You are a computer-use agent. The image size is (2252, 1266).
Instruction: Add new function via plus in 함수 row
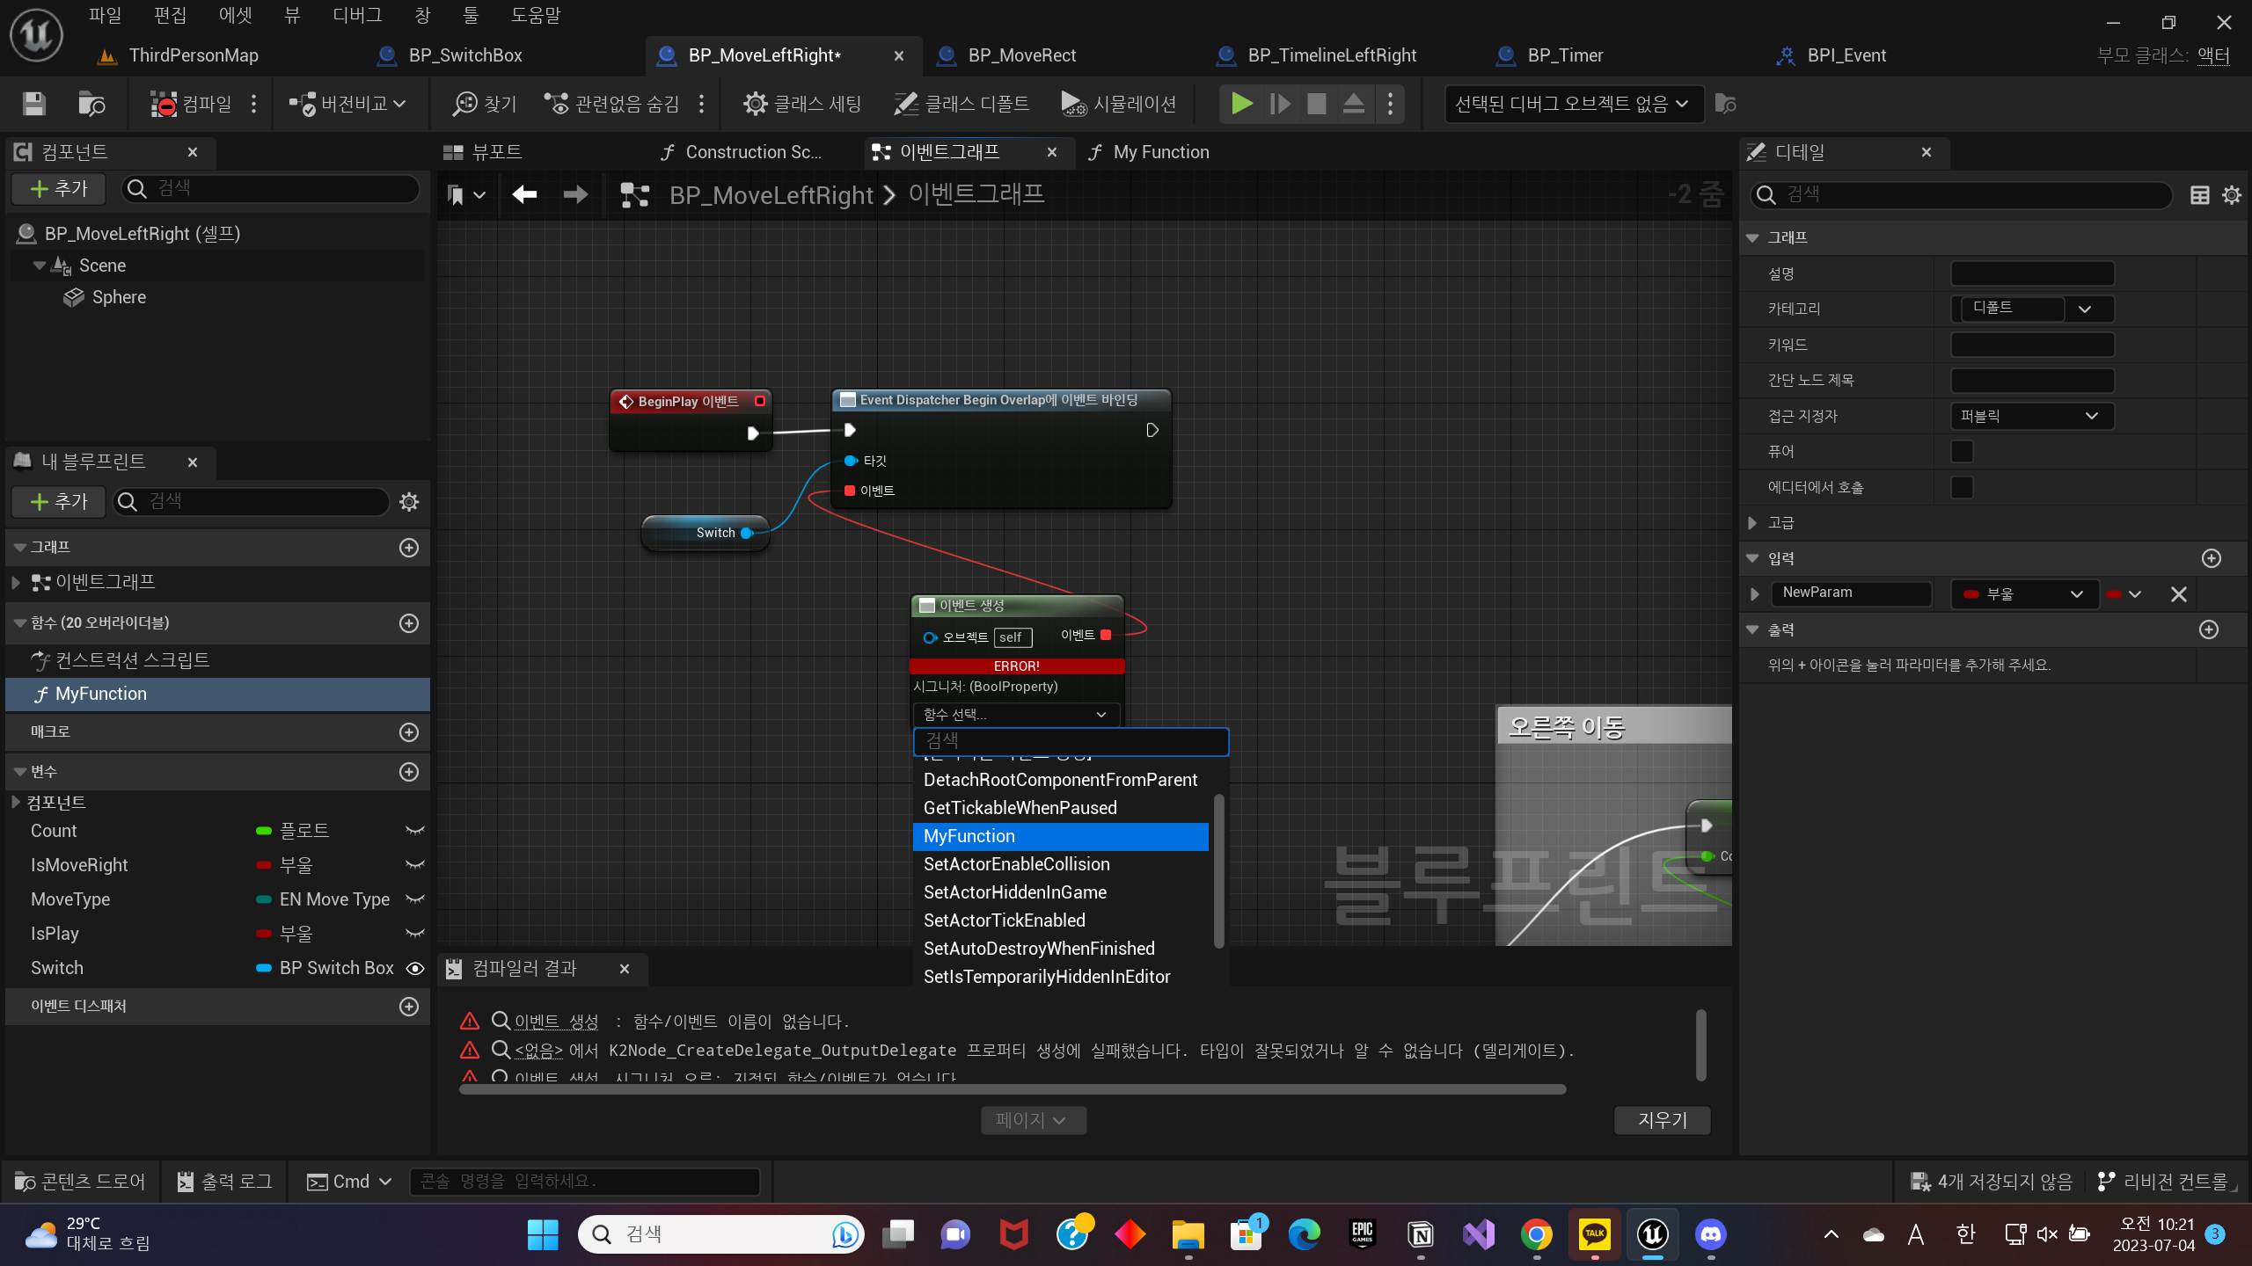tap(409, 623)
